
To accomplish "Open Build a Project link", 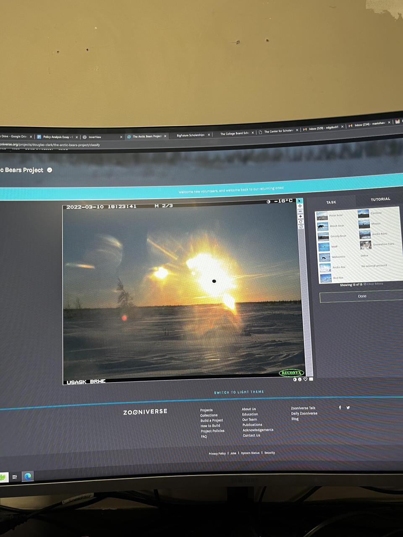I will pyautogui.click(x=212, y=420).
